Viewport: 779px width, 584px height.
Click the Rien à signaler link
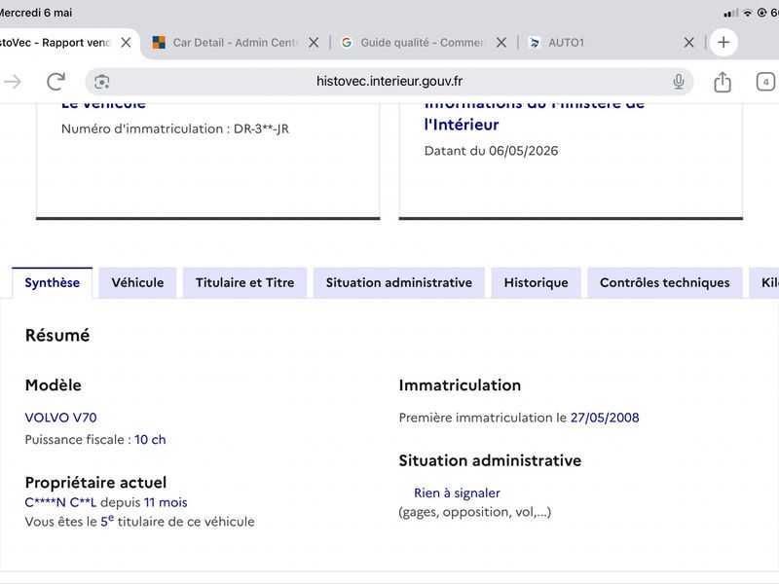457,493
